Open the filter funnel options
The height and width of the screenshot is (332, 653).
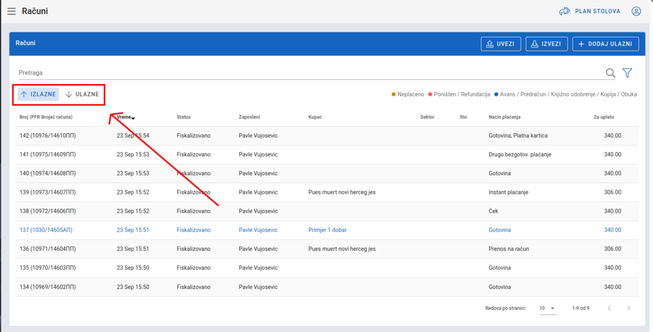pyautogui.click(x=627, y=73)
